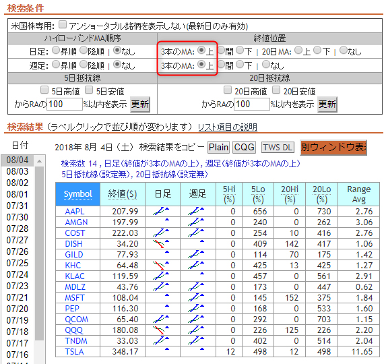This screenshot has height=364, width=386.
Task: Select date 07/31 in date list
Action: coord(18,206)
